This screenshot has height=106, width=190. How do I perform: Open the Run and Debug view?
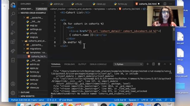coord(13,32)
